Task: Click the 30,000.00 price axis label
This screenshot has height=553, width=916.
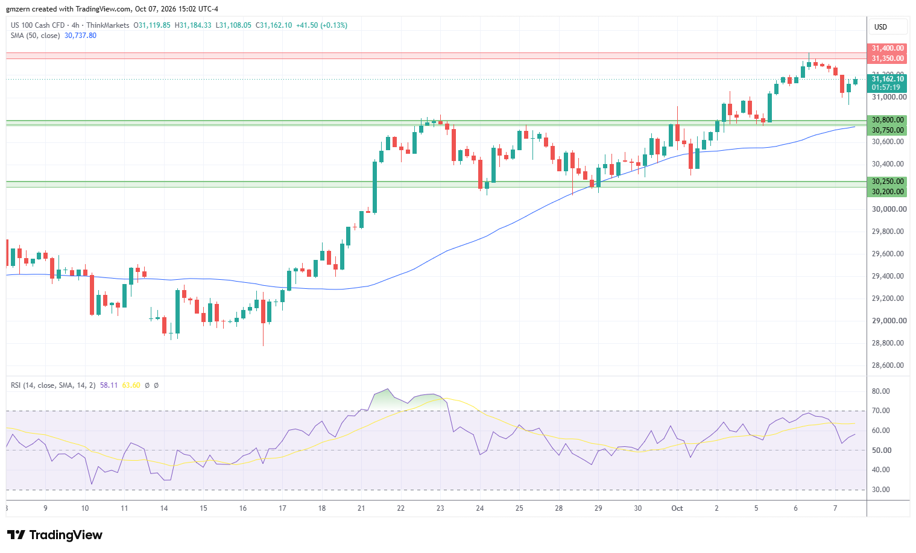Action: click(889, 209)
